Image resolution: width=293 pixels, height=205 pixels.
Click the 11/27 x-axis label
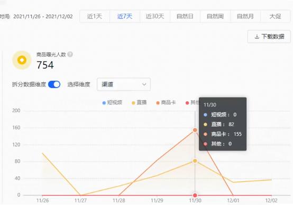tap(80, 201)
